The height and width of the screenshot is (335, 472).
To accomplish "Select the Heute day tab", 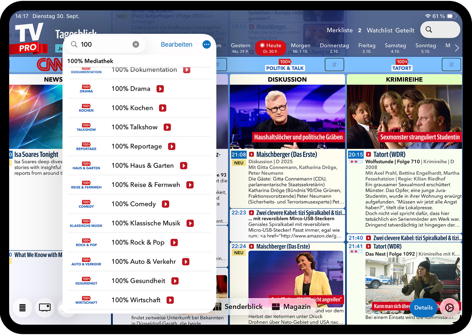I will pos(271,48).
